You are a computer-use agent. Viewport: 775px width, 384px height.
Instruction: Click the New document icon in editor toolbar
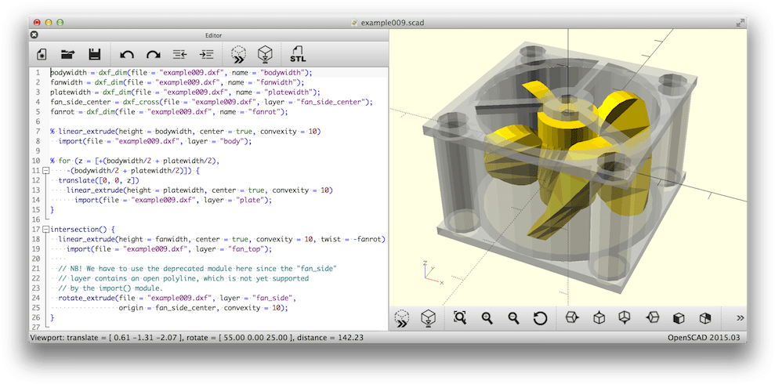click(x=42, y=55)
